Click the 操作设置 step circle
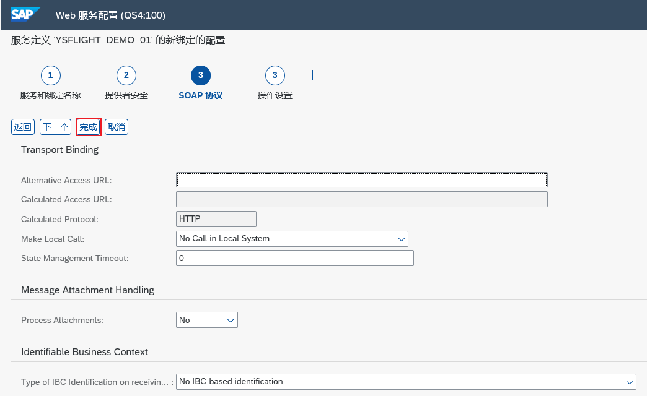Viewport: 647px width, 396px height. tap(275, 75)
